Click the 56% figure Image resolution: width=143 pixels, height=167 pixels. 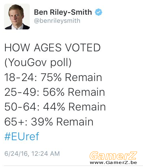tap(54, 92)
